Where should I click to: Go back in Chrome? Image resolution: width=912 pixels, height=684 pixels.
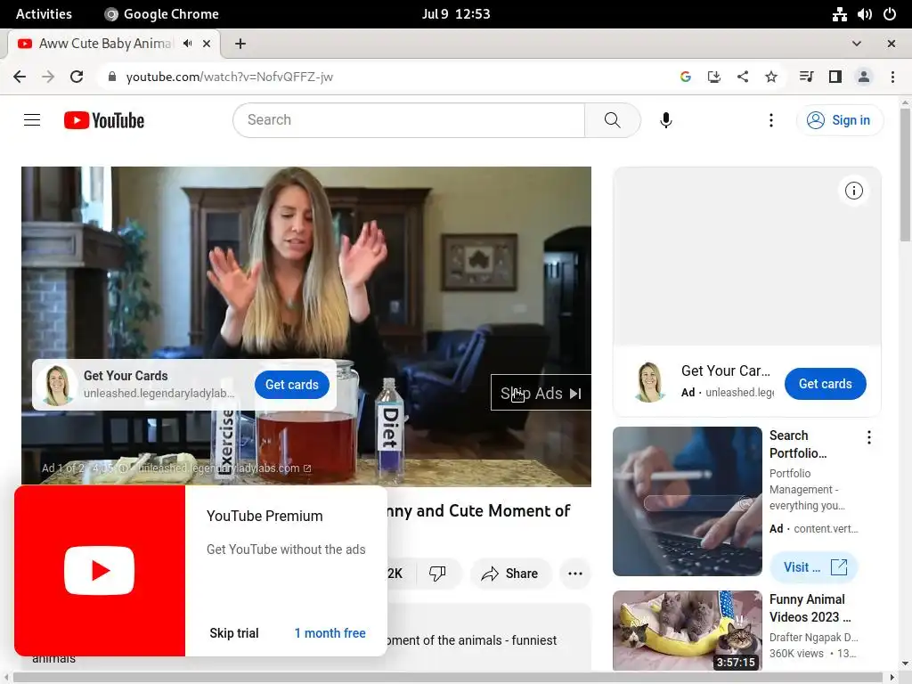(20, 77)
